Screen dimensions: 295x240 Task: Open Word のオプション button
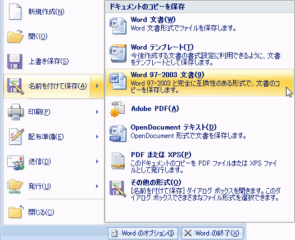143,233
